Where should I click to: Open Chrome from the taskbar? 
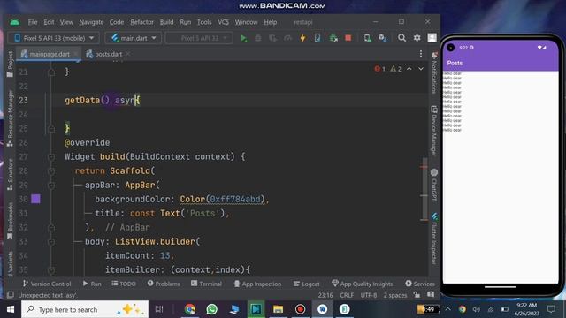point(190,309)
